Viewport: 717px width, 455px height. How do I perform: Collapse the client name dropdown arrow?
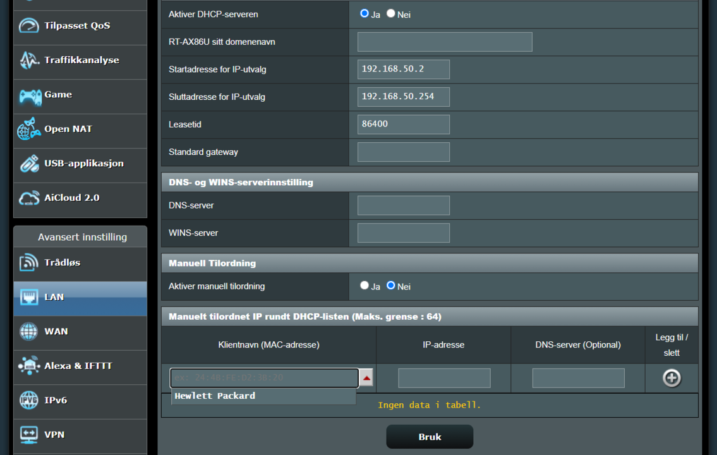point(366,378)
